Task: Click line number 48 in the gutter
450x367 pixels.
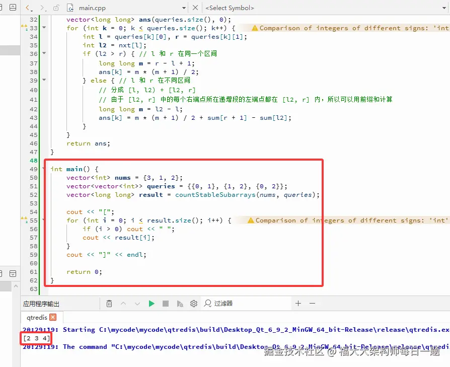Action: tap(34, 161)
